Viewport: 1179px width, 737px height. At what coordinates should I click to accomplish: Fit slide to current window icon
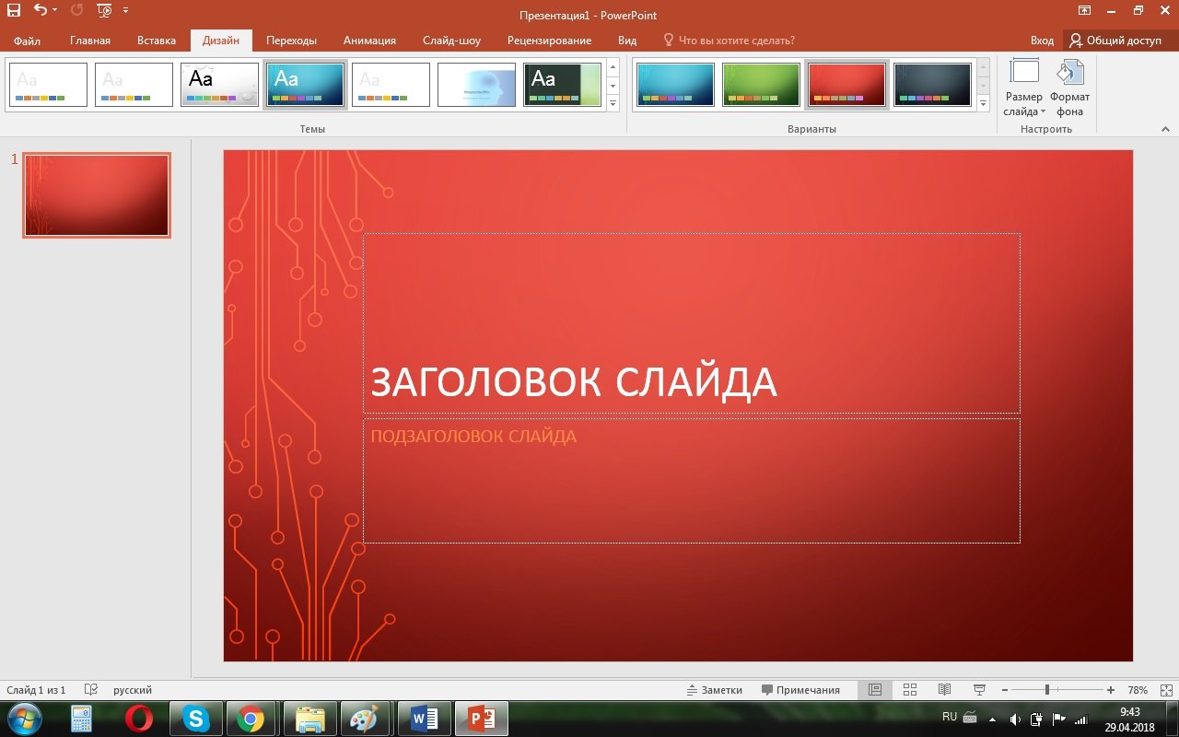(x=1166, y=690)
